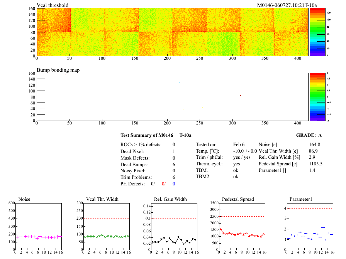This screenshot has height=259, width=346.
Task: Click the red PH Defects value
Action: point(164,183)
